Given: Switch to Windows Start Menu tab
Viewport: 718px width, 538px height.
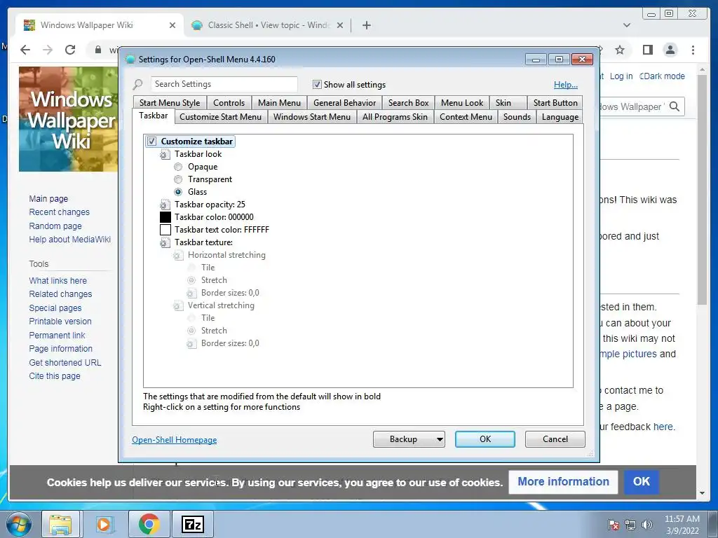Looking at the screenshot, I should click(312, 117).
